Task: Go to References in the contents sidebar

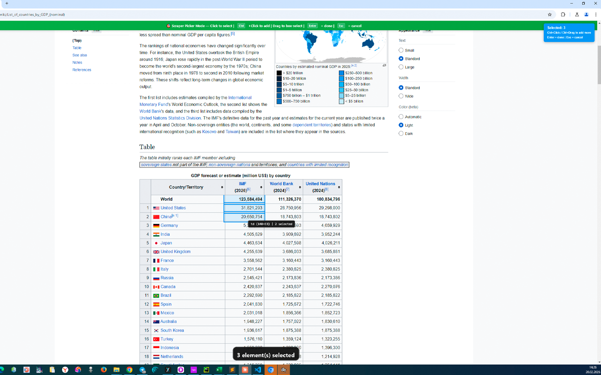Action: 82,70
